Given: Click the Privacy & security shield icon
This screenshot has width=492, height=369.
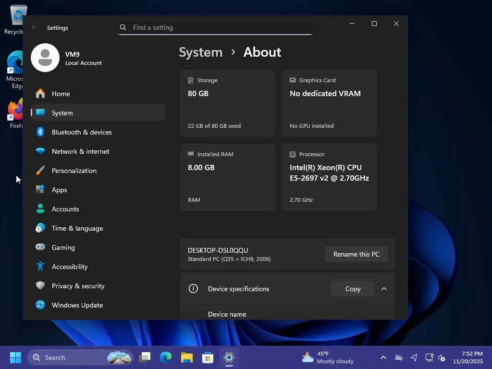Looking at the screenshot, I should [x=40, y=285].
